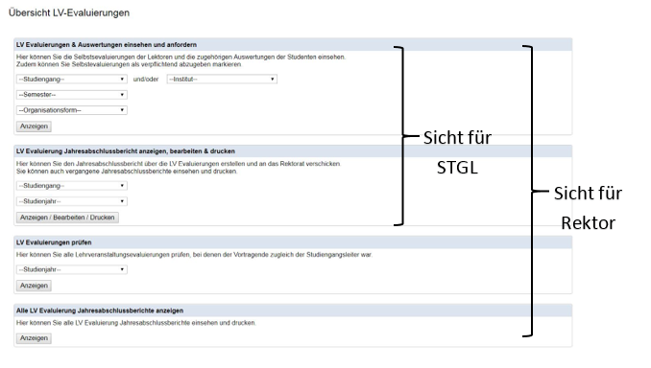
Task: Click the LV Evaluierungen prüfen section header
Action: (x=54, y=242)
